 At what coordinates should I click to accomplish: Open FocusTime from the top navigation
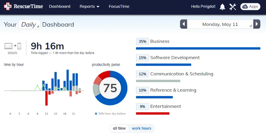tap(119, 7)
